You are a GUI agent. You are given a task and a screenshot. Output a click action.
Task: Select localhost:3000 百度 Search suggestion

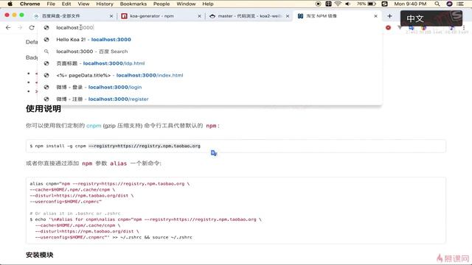(x=210, y=52)
